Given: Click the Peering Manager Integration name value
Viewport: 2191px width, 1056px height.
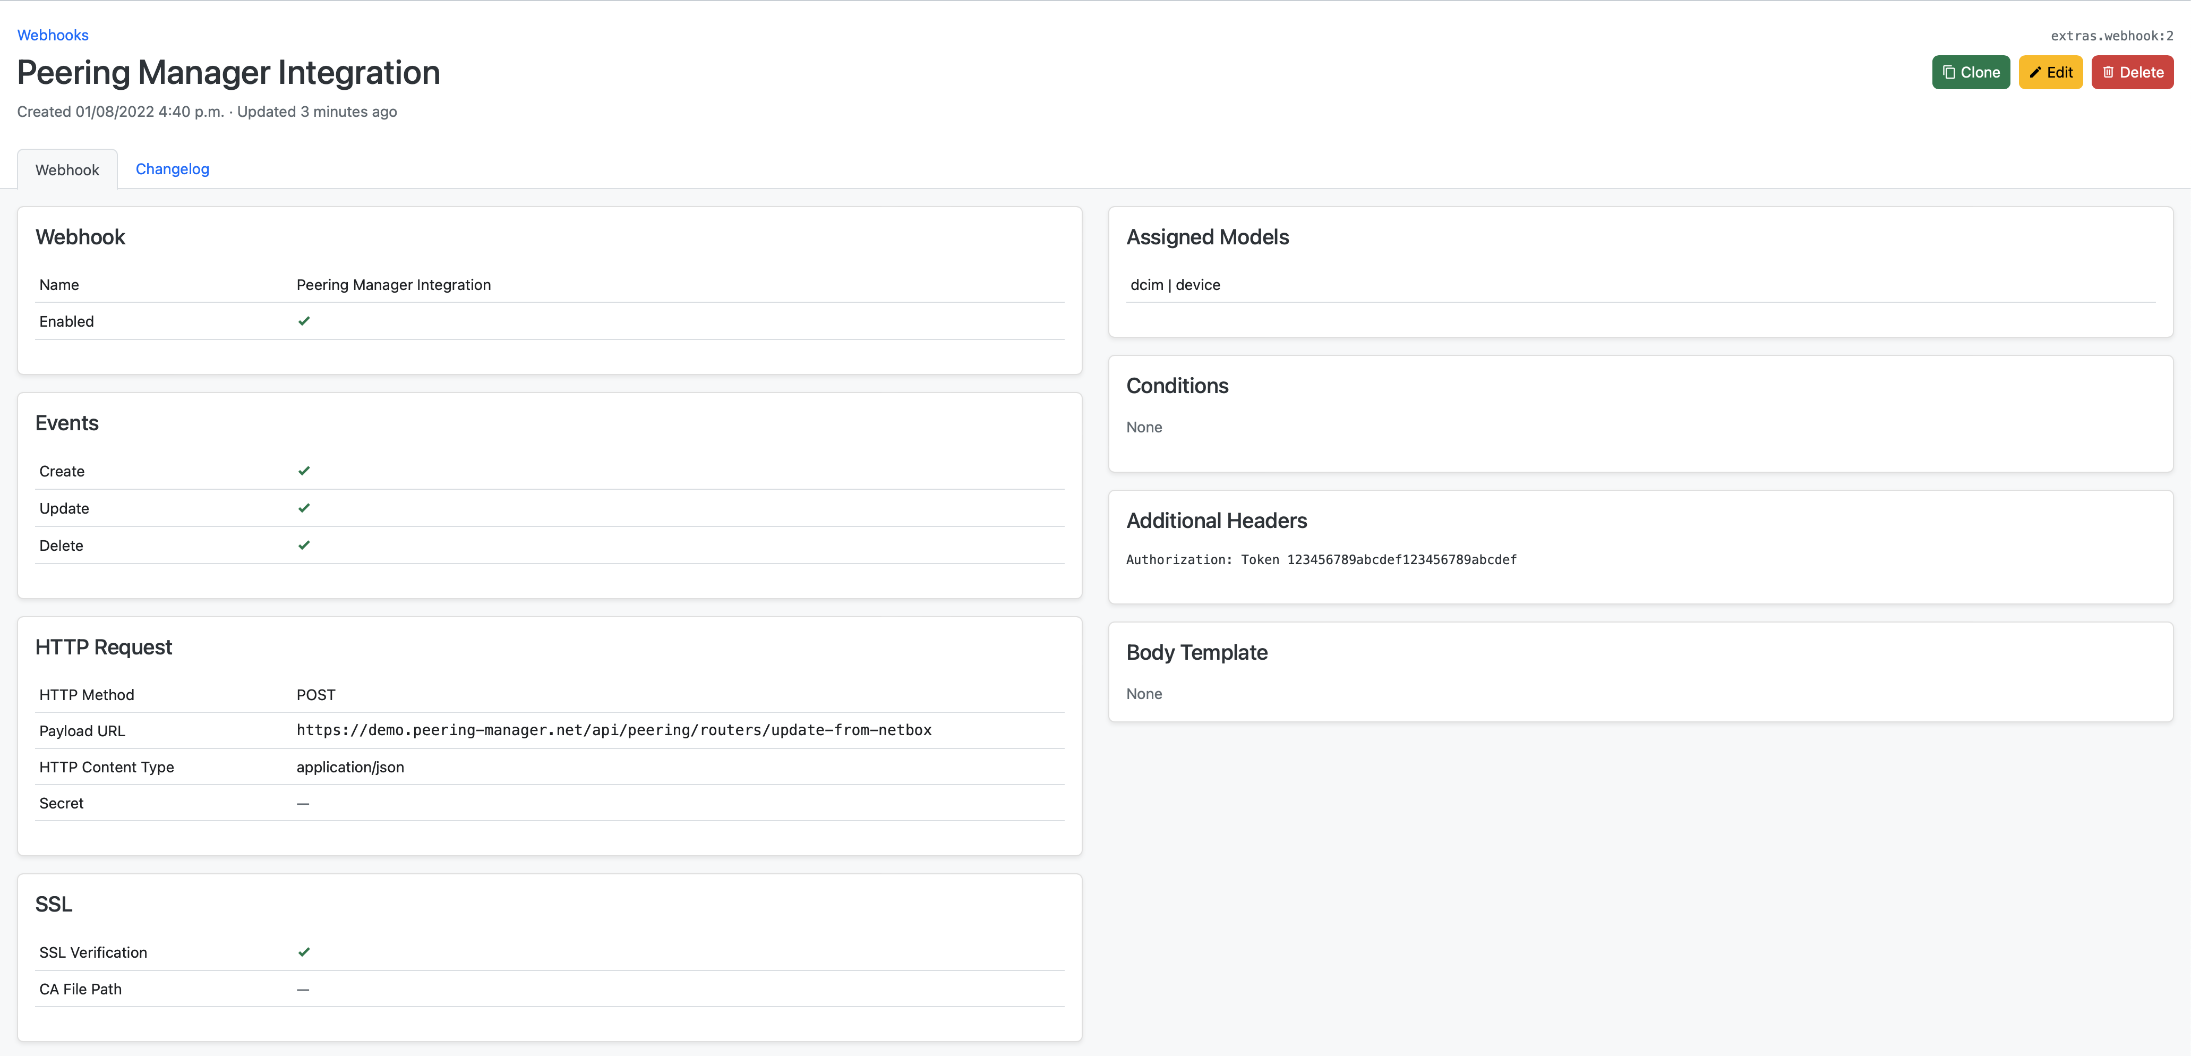Looking at the screenshot, I should 394,284.
